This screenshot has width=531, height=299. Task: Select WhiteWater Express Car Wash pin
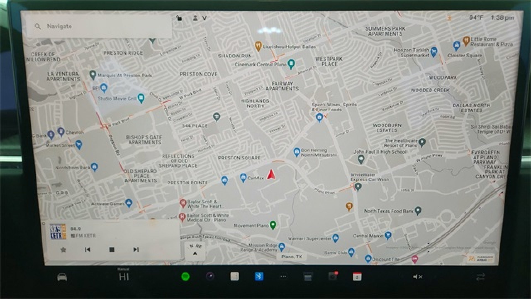tap(358, 187)
